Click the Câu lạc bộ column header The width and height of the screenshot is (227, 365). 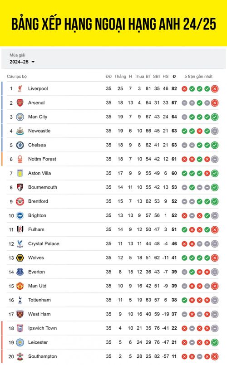coord(17,76)
